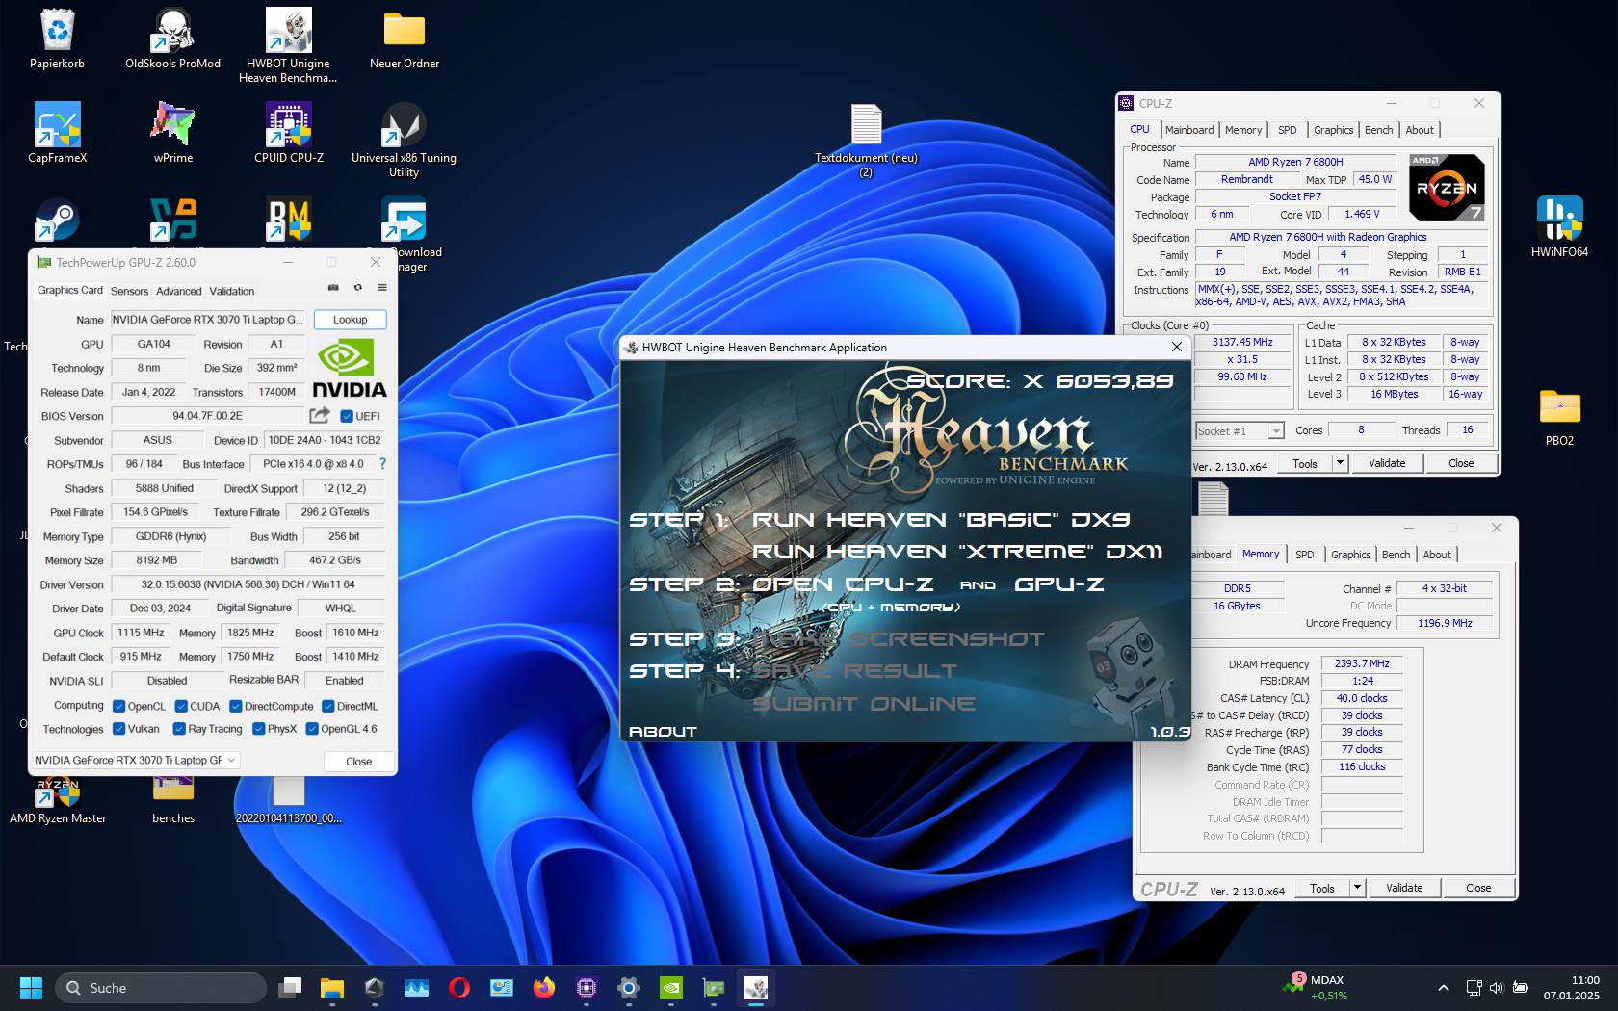Viewport: 1618px width, 1011px height.
Task: Switch to Advanced tab in GPU-Z
Action: pyautogui.click(x=179, y=291)
